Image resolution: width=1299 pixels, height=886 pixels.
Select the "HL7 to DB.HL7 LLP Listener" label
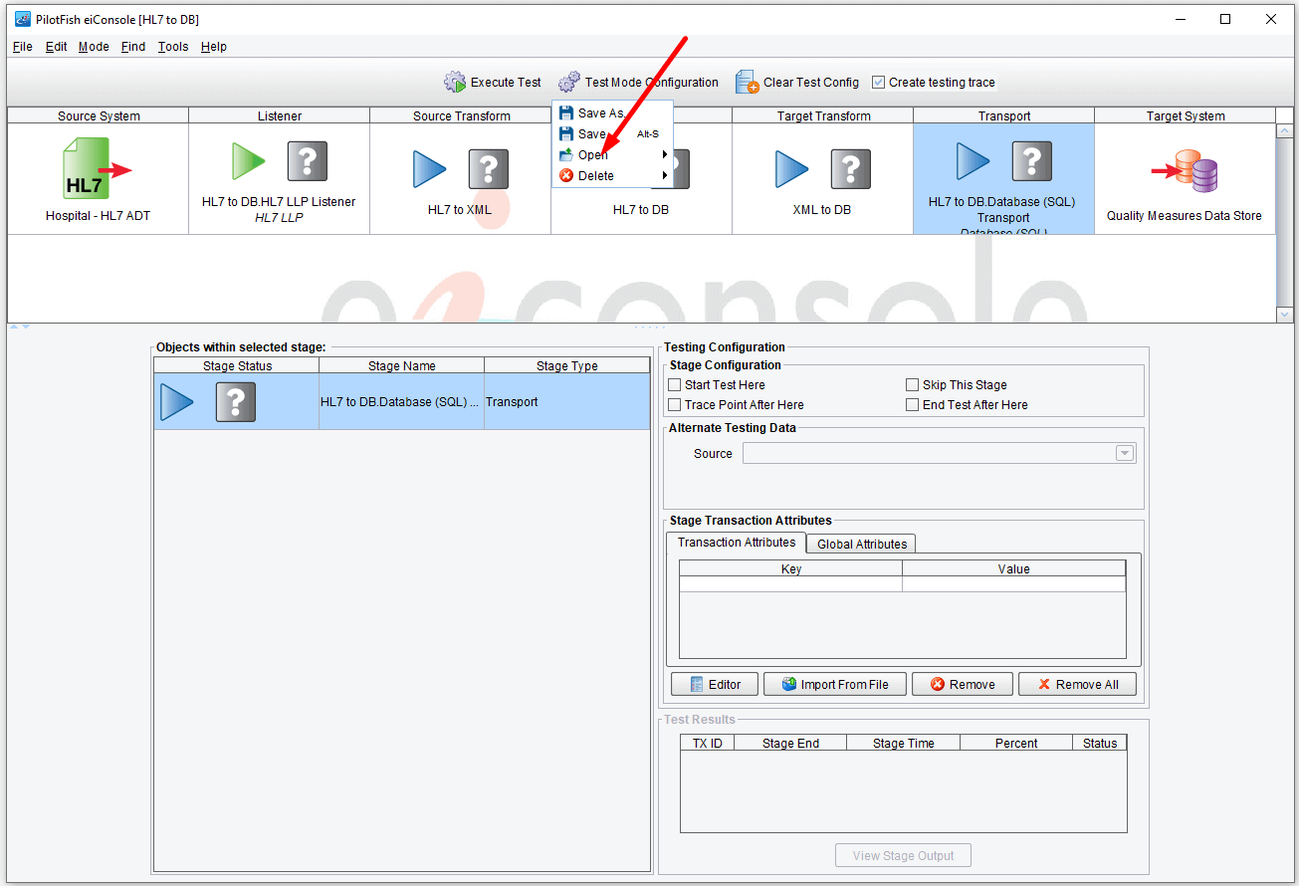(x=279, y=202)
